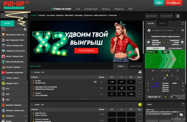This screenshot has width=187, height=122.
Task: Open the live chat support icon
Action: tap(181, 115)
